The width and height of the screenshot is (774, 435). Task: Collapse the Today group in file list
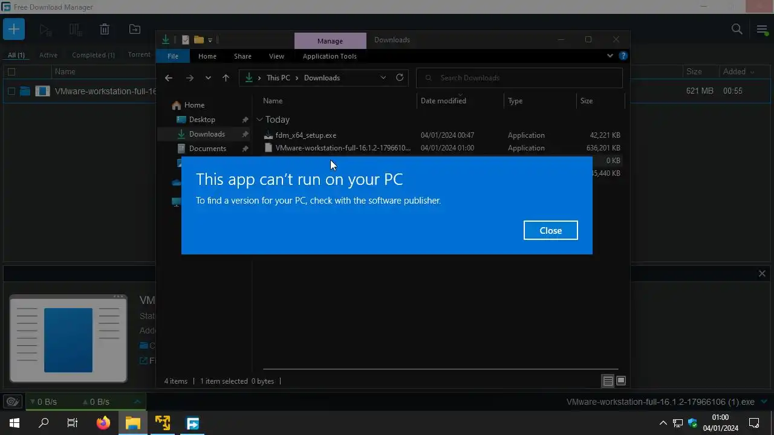click(259, 120)
